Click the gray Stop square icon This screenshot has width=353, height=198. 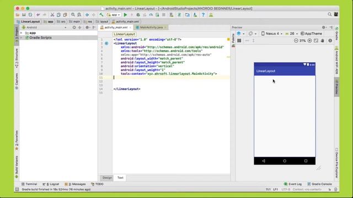point(164,15)
